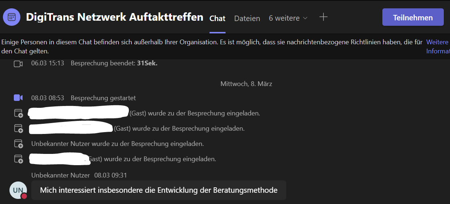Click the ended meeting camera icon at 06.03
The width and height of the screenshot is (450, 204).
coord(18,64)
